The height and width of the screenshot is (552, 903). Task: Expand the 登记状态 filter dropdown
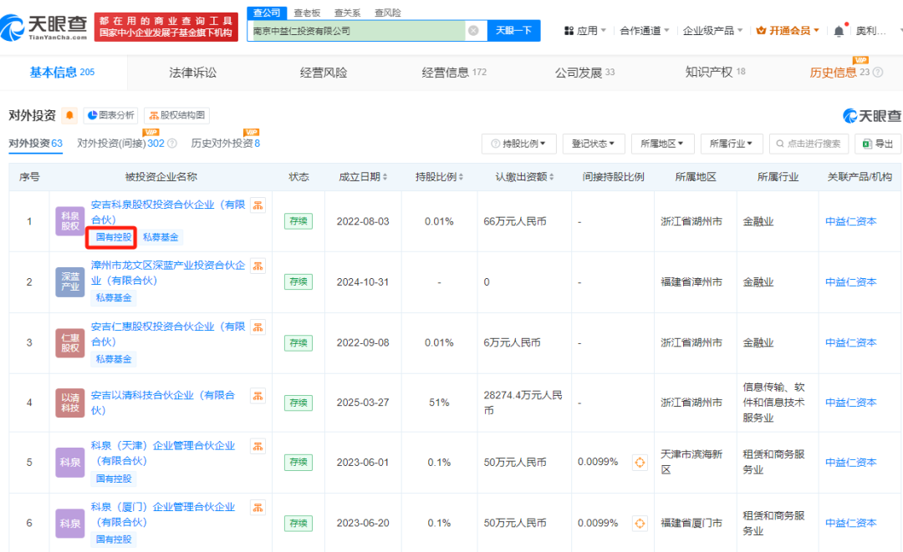point(593,144)
